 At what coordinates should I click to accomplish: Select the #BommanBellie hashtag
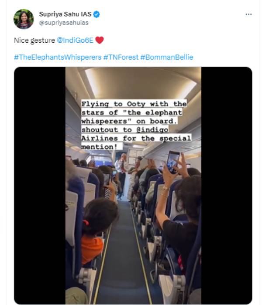tap(167, 57)
